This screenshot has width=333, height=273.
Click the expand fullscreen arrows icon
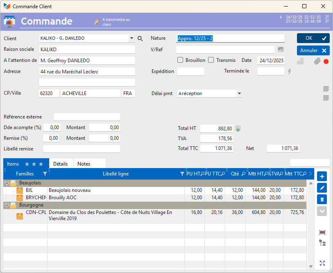click(x=322, y=263)
